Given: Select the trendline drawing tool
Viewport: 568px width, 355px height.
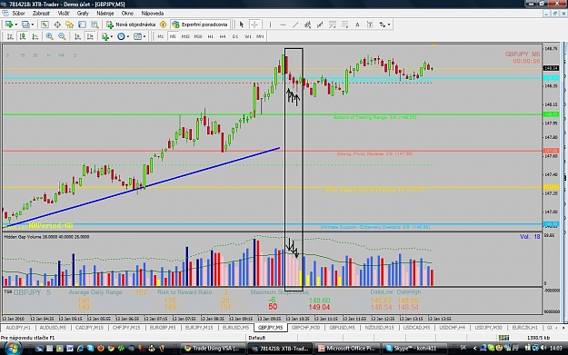Looking at the screenshot, I should pos(295,25).
